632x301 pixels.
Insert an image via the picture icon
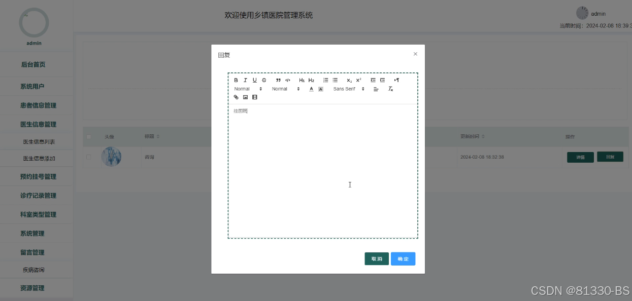pyautogui.click(x=245, y=97)
